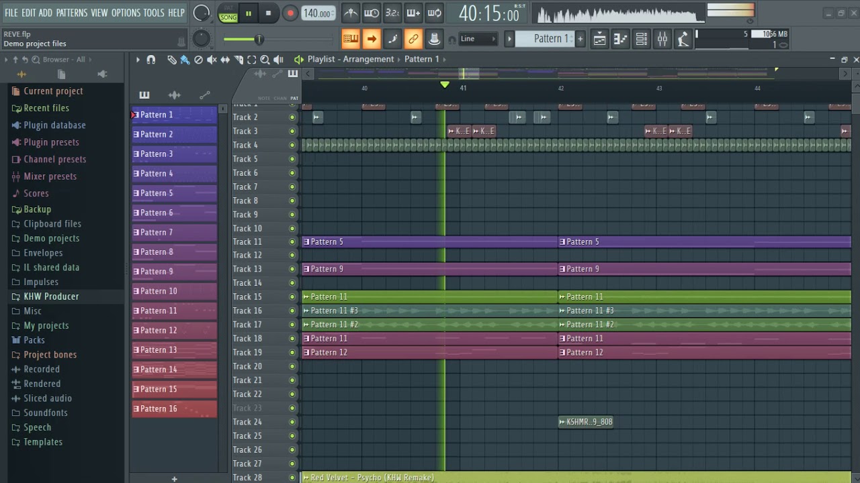Select the Slip tool in Playlist
This screenshot has height=483, width=860.
click(x=225, y=60)
